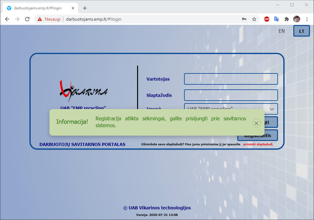This screenshot has height=220, width=314.
Task: Click the priminti slaptažodį link
Action: (x=258, y=144)
